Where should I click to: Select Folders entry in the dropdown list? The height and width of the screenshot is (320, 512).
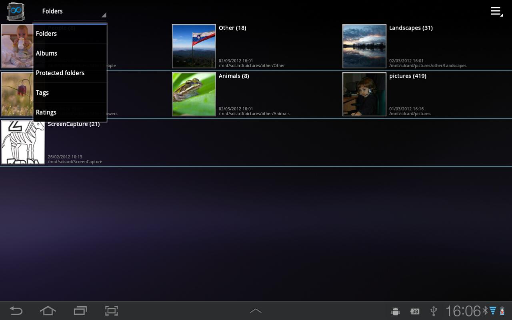[x=70, y=34]
